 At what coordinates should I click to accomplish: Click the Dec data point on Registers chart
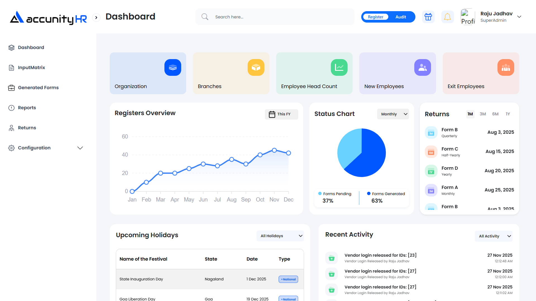point(288,153)
